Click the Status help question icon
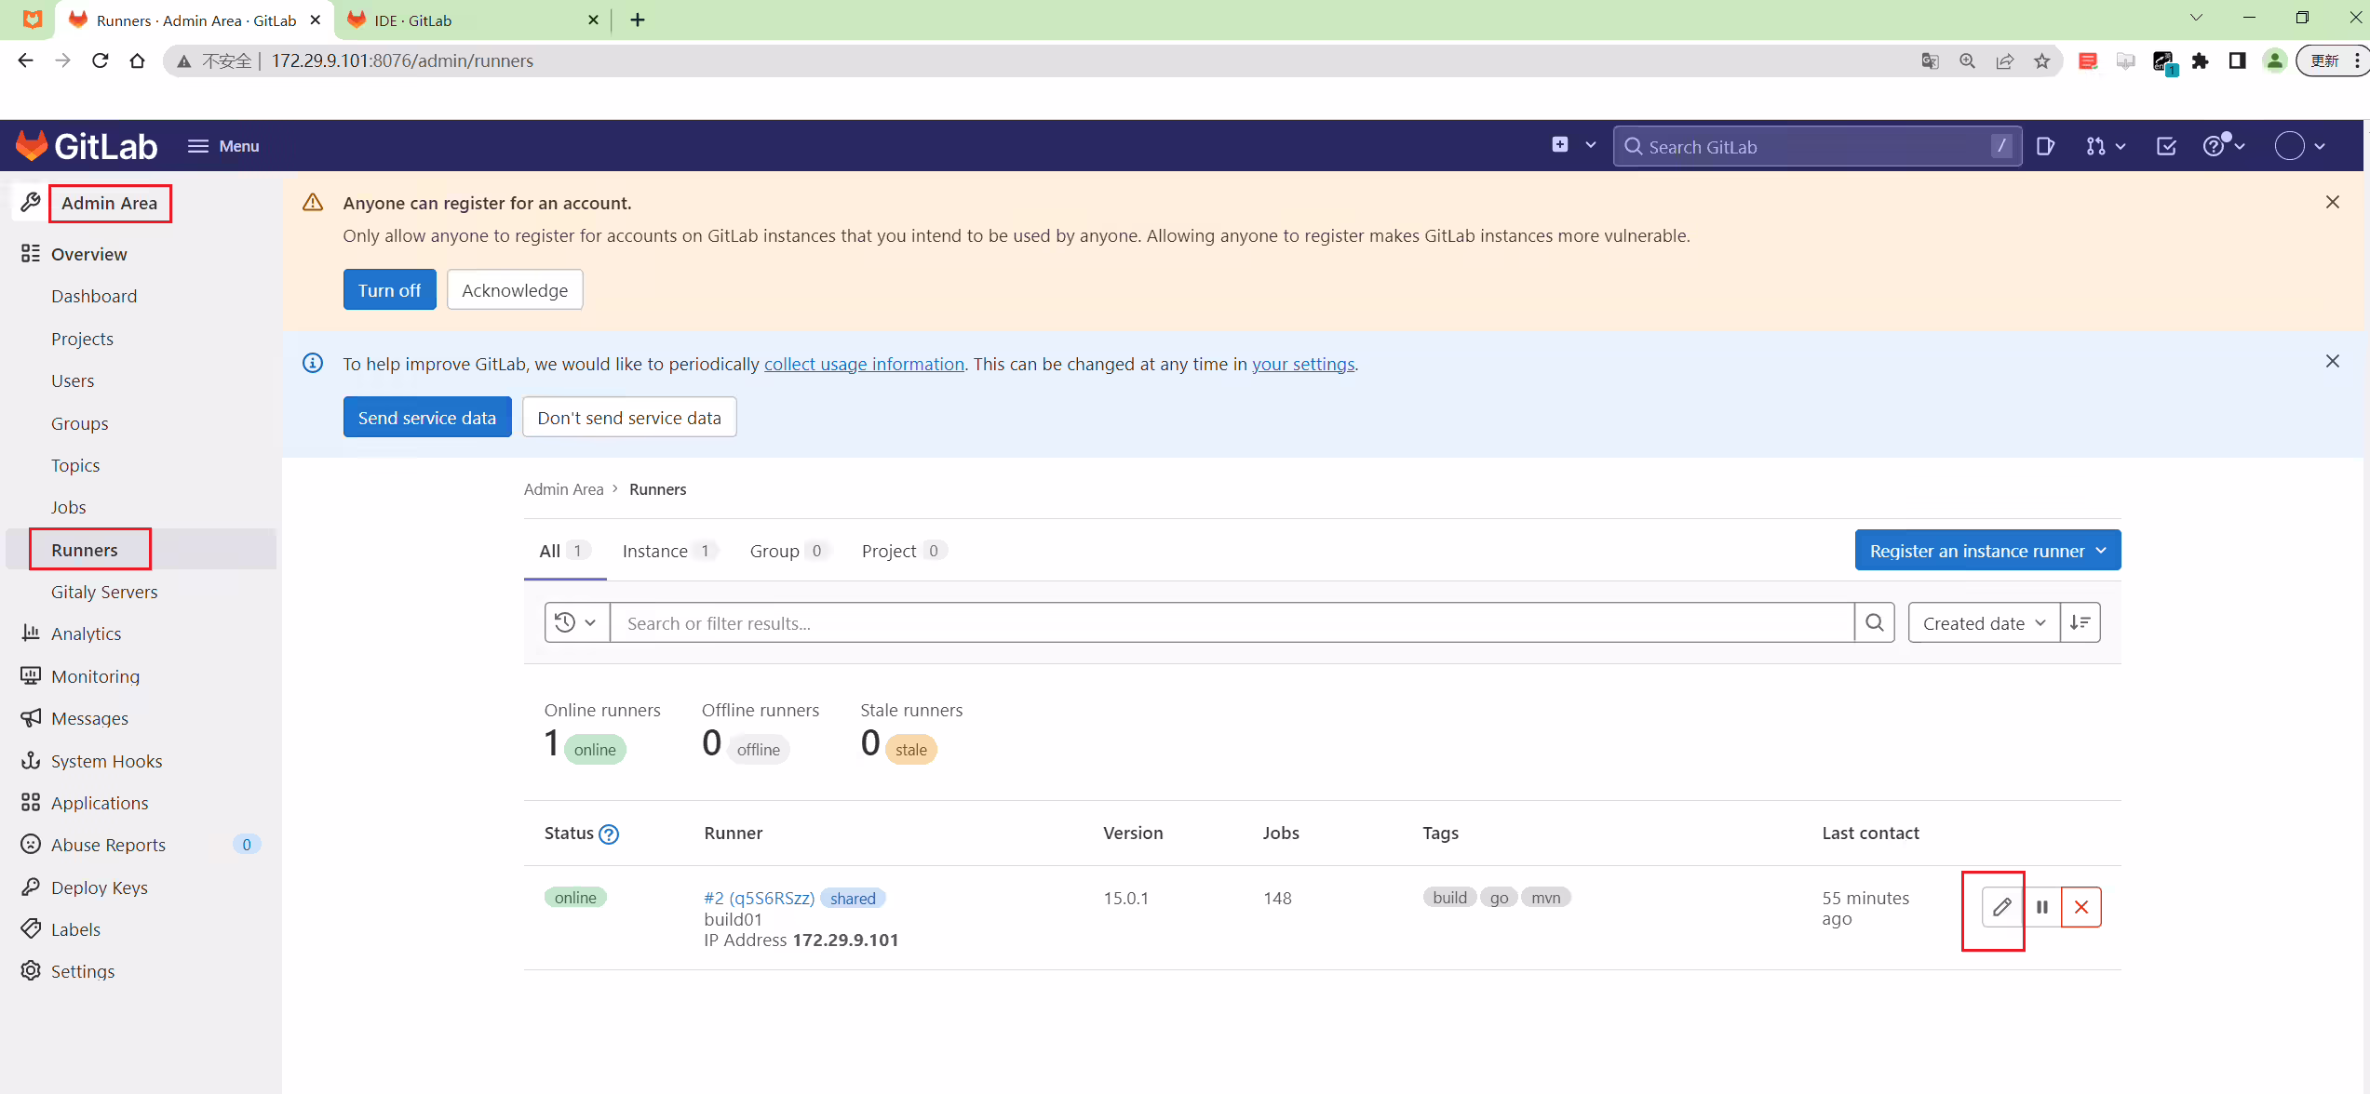 609,834
